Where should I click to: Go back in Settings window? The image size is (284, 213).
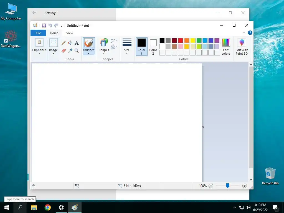coord(34,13)
